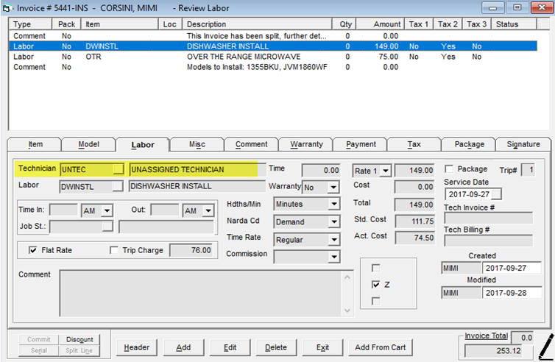Click the Qty column header
This screenshot has height=362, width=555.
[344, 24]
